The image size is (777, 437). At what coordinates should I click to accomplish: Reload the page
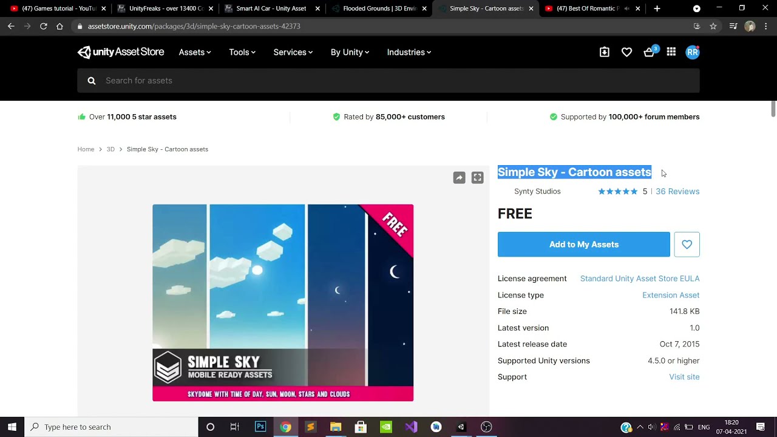point(43,26)
